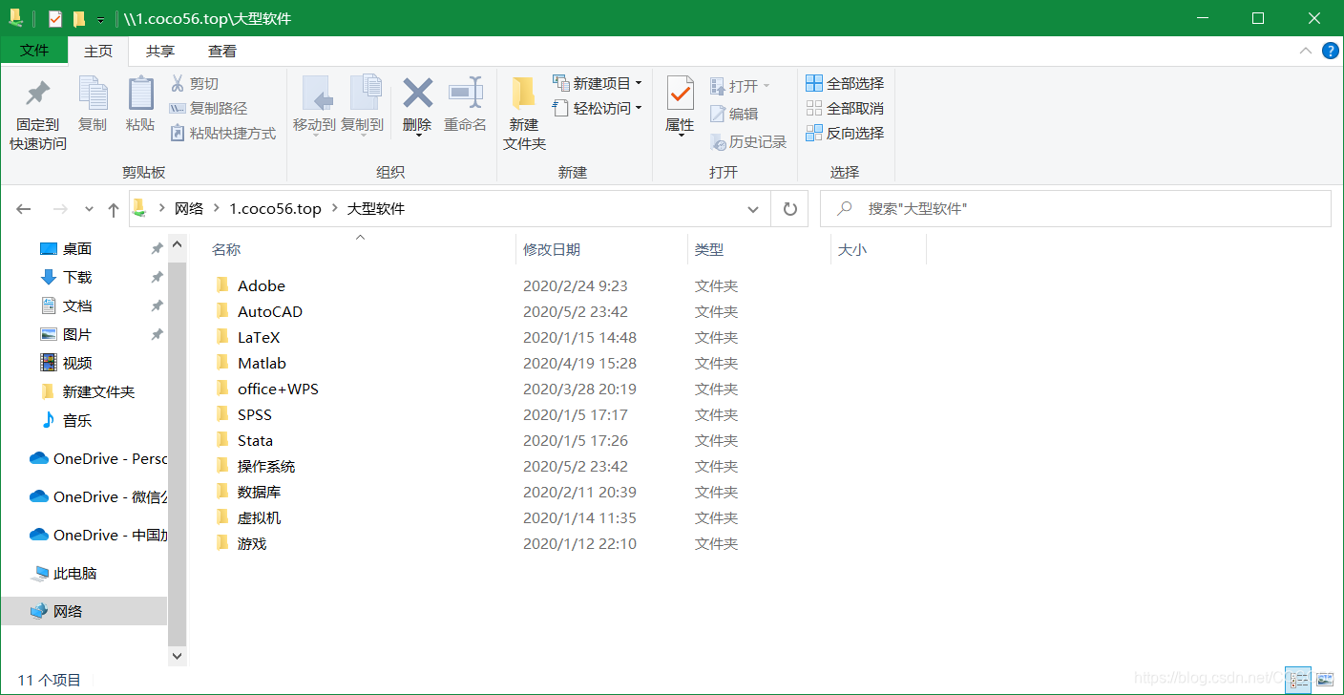Switch to details view layout icon

pos(1297,679)
